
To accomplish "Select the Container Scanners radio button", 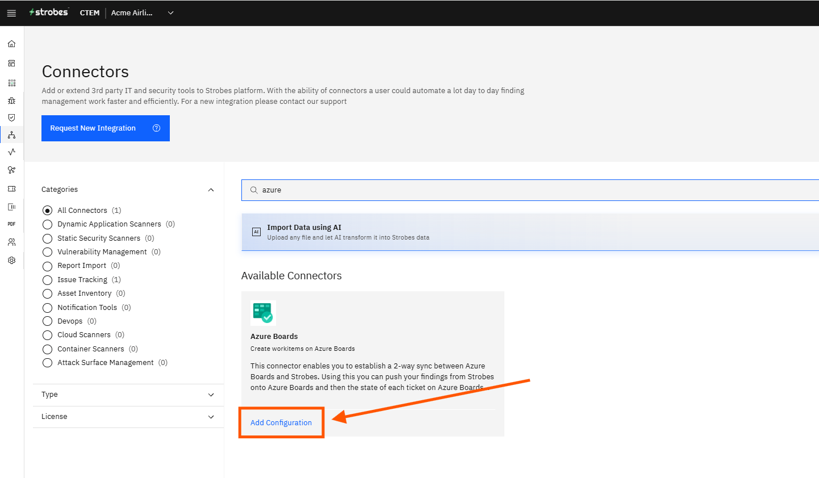I will pos(47,349).
